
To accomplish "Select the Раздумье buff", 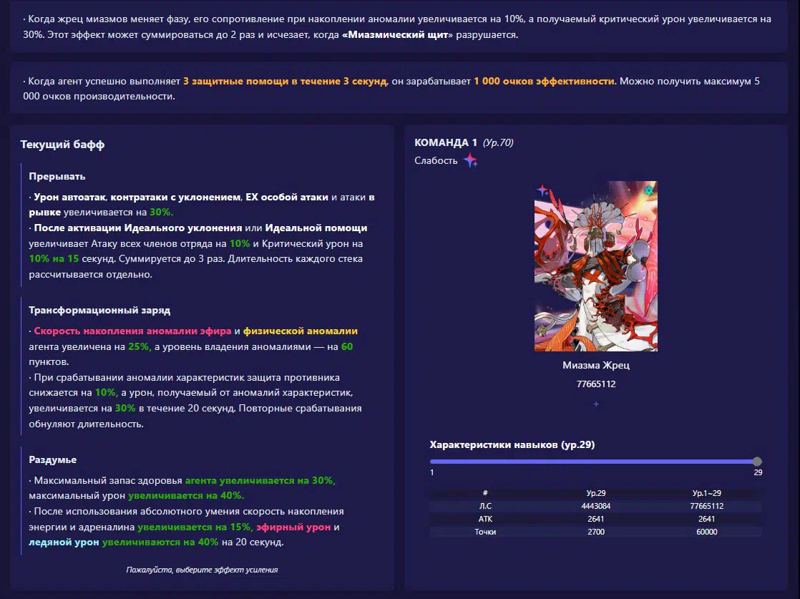I will [203, 500].
